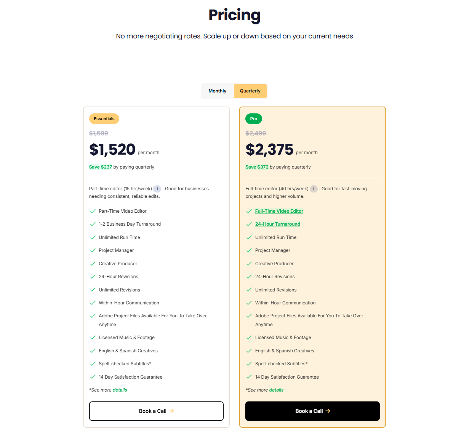Screen dimensions: 464x441
Task: Click checkmark next to Essentials Licensed Music & Footage
Action: [93, 338]
